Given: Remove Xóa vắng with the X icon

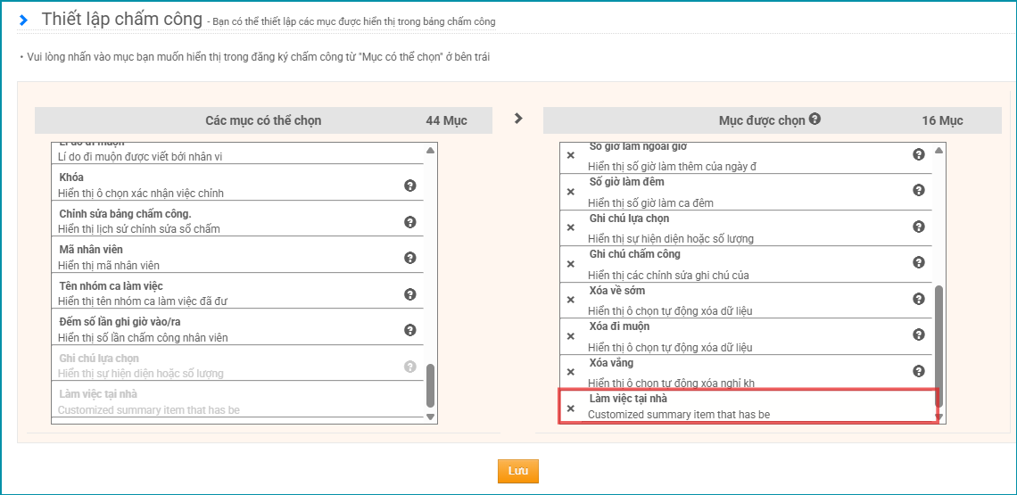Looking at the screenshot, I should (x=571, y=372).
